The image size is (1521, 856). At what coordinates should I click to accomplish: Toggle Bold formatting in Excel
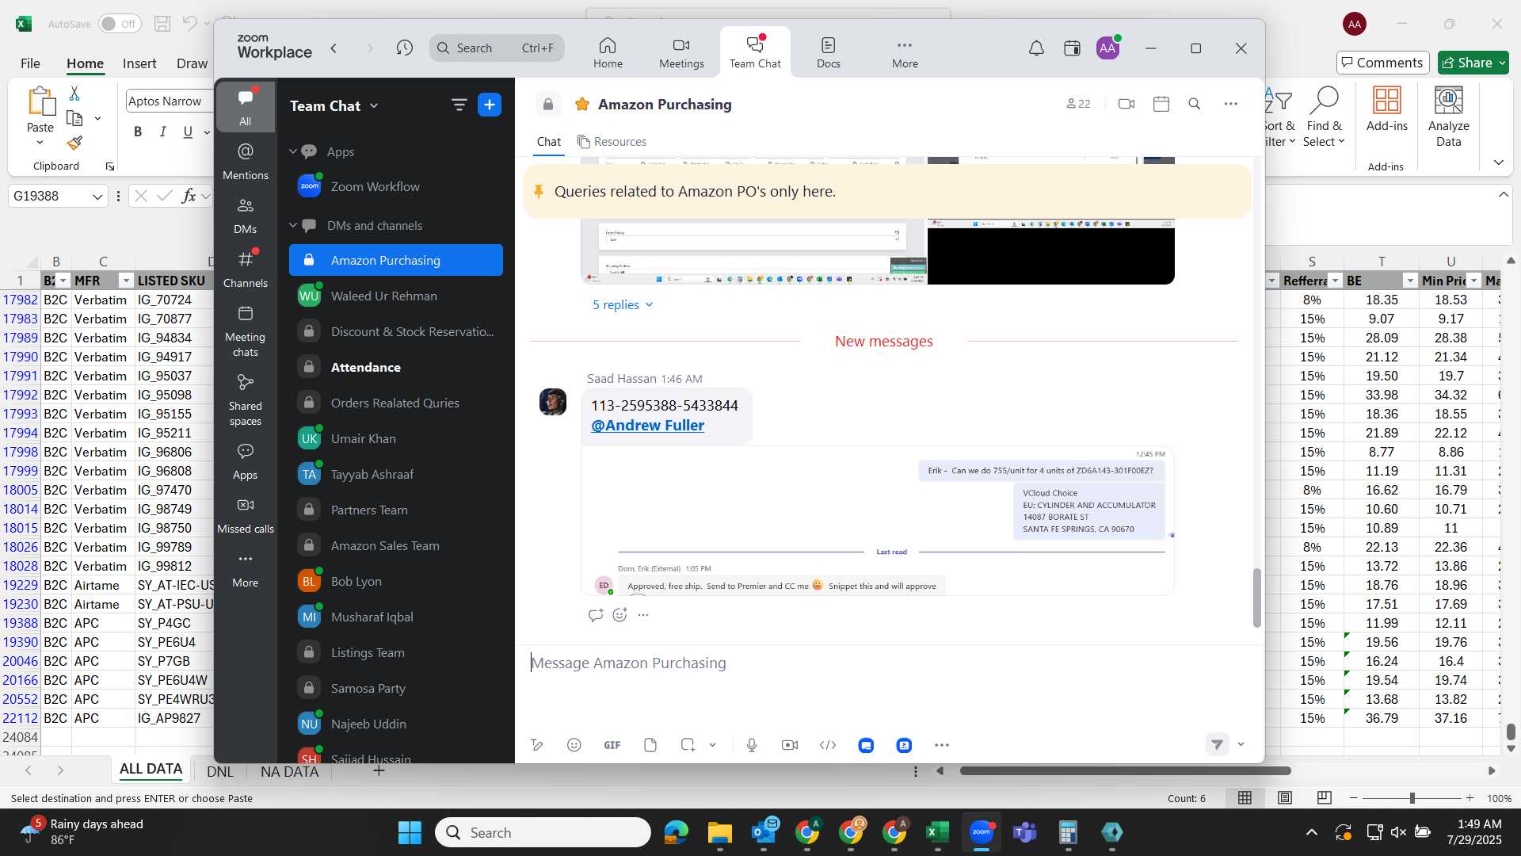coord(138,132)
